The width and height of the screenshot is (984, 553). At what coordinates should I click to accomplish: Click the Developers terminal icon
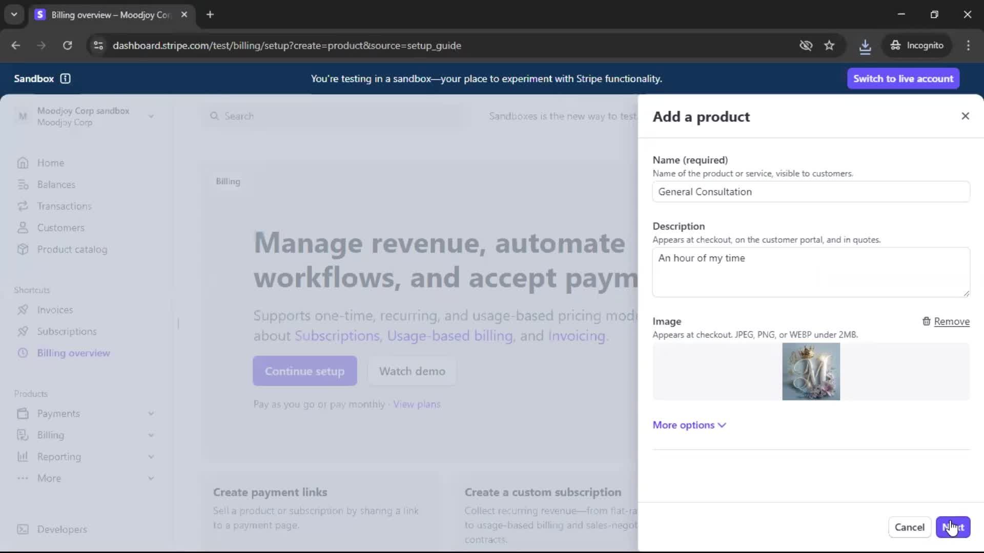click(x=23, y=529)
